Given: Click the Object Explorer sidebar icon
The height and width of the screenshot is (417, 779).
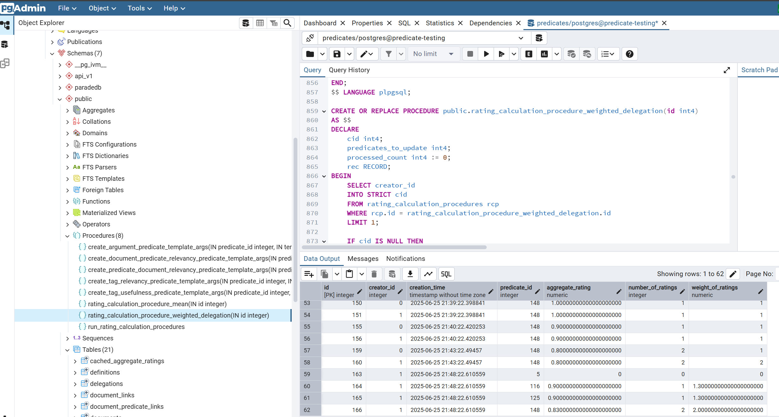Looking at the screenshot, I should [x=6, y=25].
